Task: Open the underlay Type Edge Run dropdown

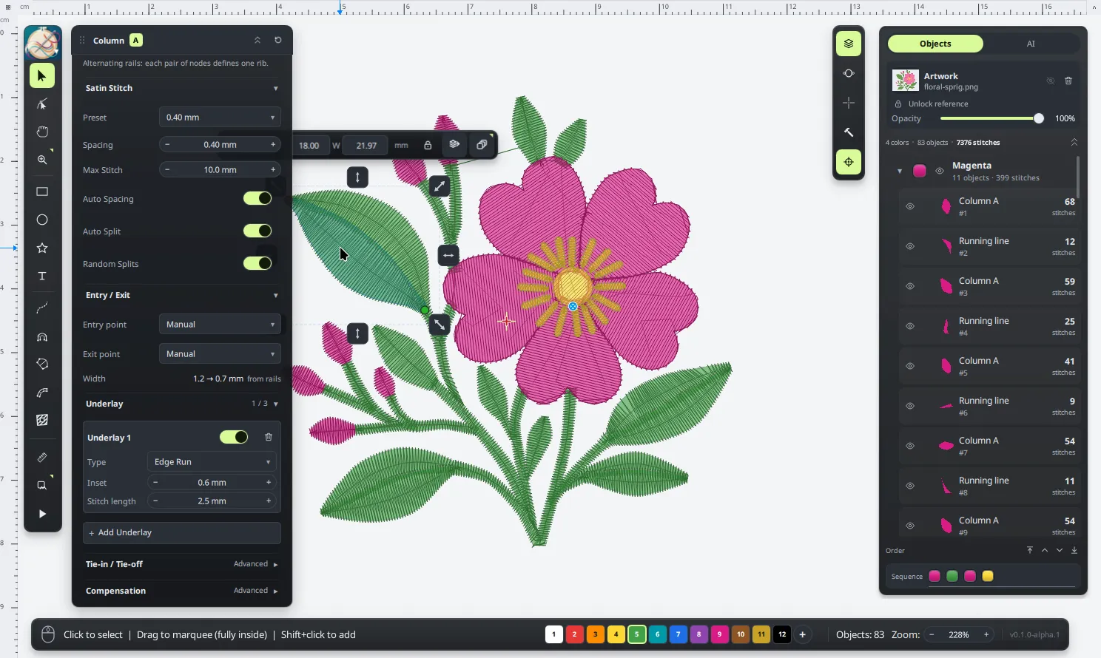Action: coord(212,461)
